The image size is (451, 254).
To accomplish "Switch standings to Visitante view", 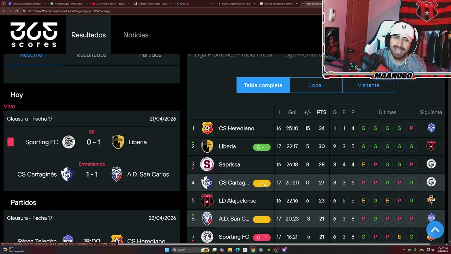I will coord(369,85).
